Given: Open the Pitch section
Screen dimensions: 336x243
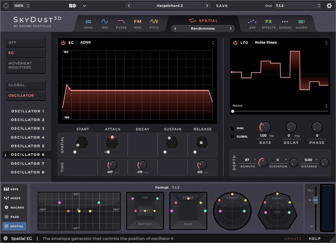Looking at the screenshot, I should coord(154,23).
